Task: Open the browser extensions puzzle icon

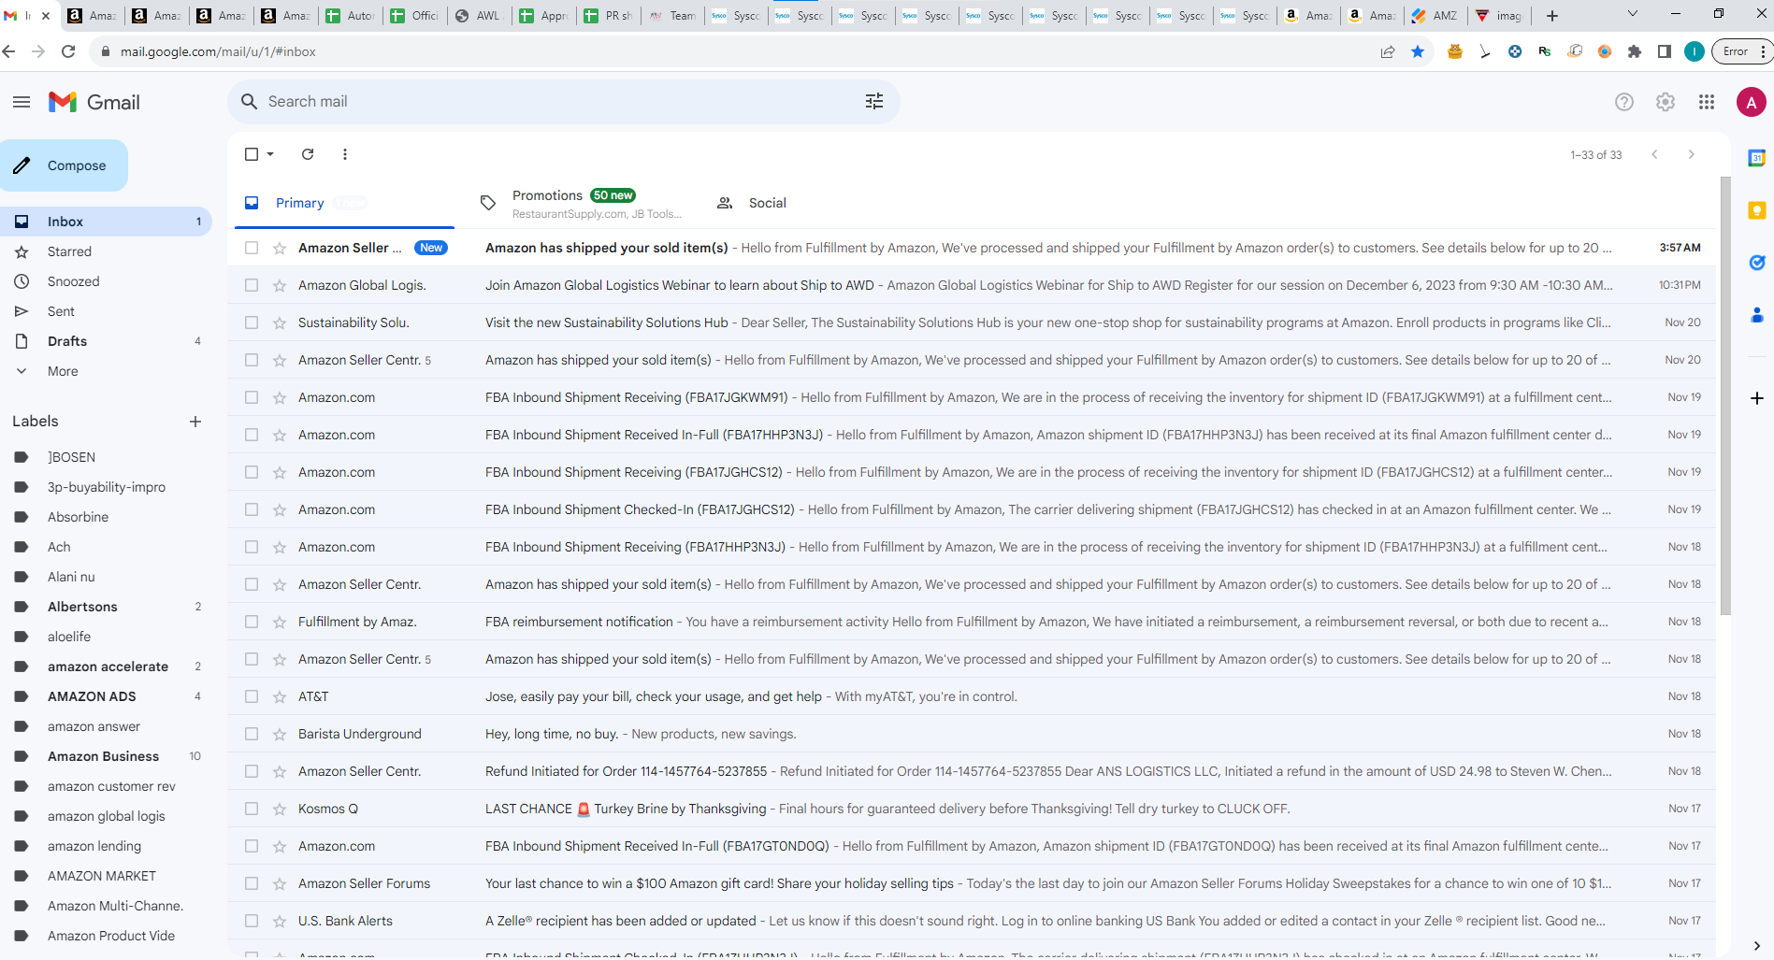Action: click(x=1635, y=51)
